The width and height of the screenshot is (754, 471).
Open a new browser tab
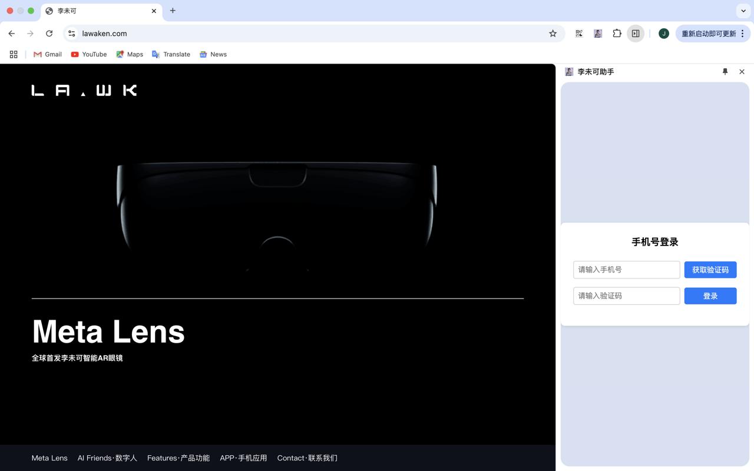pyautogui.click(x=173, y=11)
